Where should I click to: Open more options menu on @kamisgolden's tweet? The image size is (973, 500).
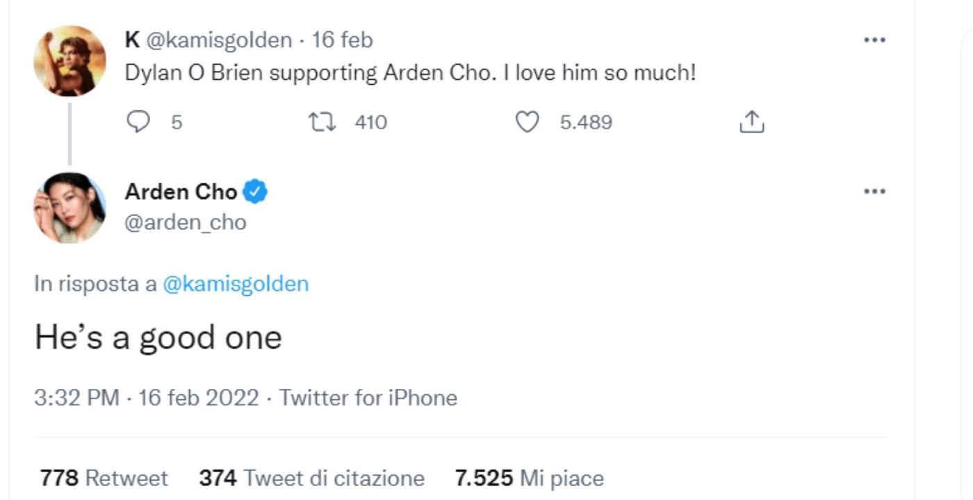[x=876, y=40]
